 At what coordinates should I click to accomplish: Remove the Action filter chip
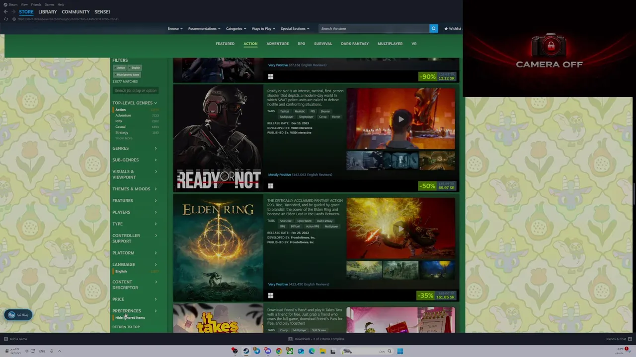pos(120,67)
